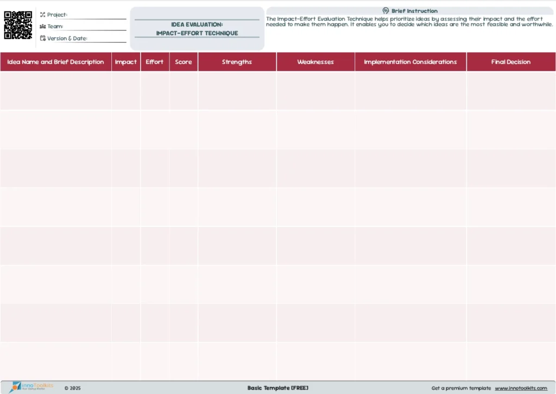
Task: Click the Final Decision column header
Action: [x=511, y=62]
